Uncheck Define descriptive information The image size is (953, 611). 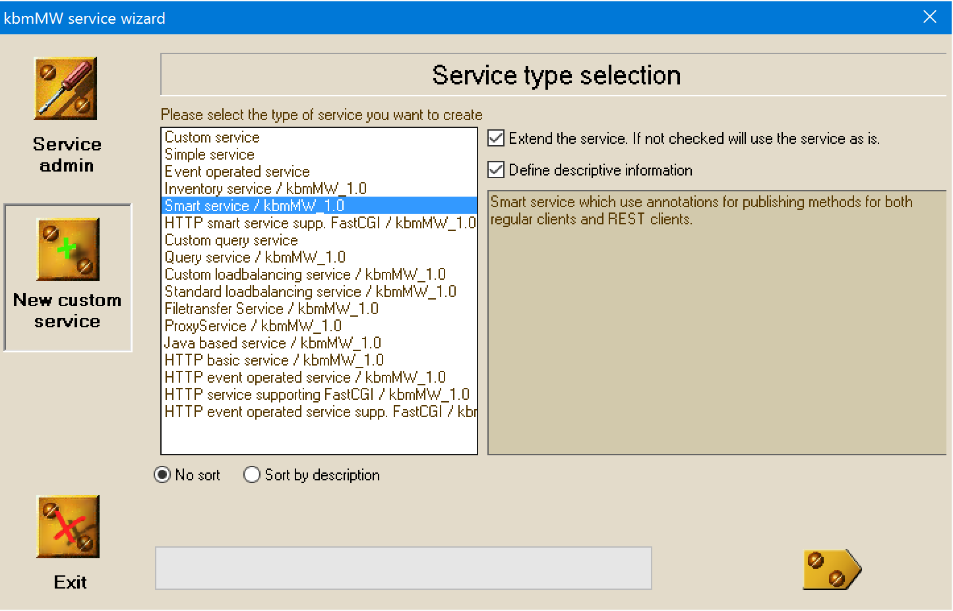496,170
